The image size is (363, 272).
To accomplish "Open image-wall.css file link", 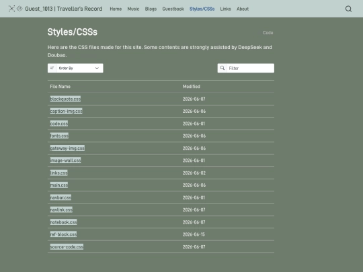I will point(65,161).
